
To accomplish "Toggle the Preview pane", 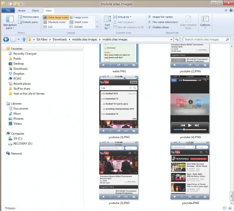I will 29,17.
